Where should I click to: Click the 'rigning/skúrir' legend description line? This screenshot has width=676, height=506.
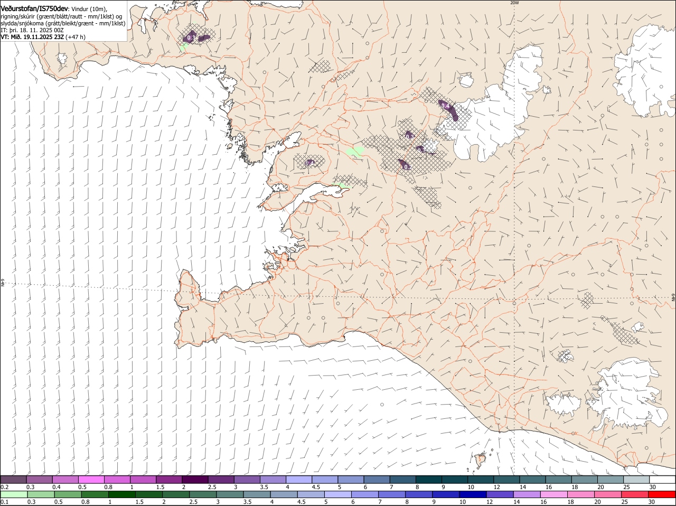point(61,16)
